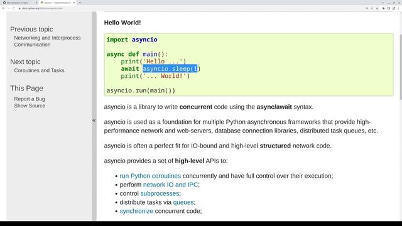Follow run Python coroutines link
Screen dimensions: 402x226
150,176
